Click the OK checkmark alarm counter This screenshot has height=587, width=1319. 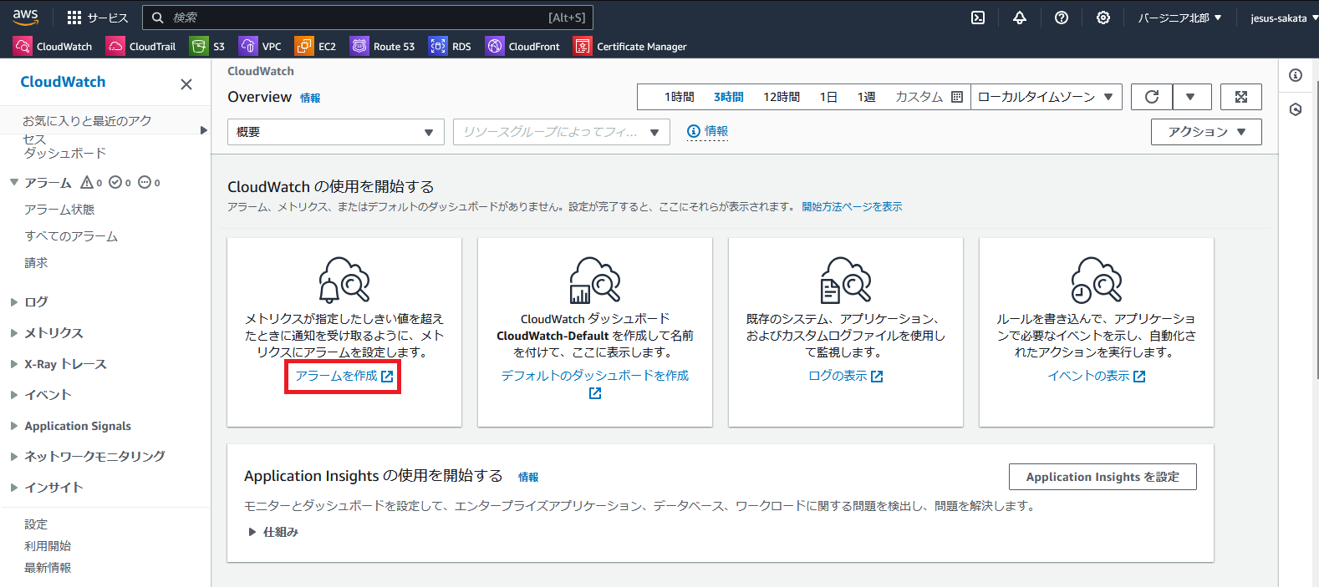pos(120,182)
